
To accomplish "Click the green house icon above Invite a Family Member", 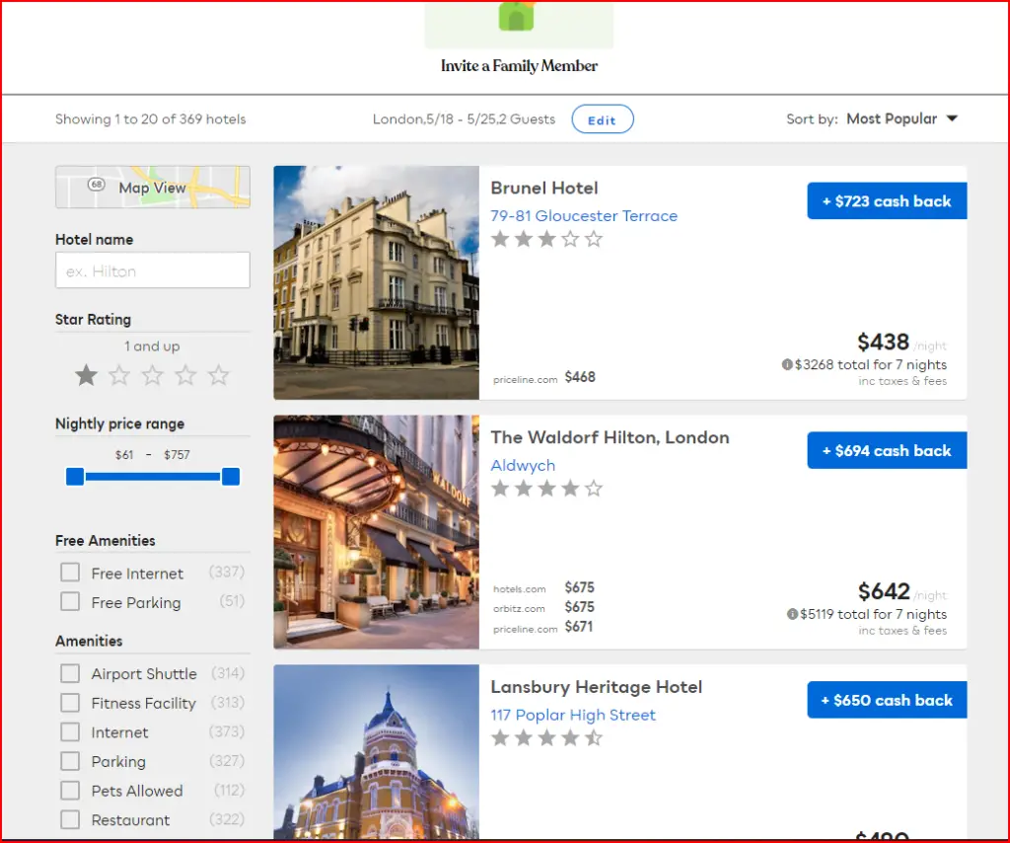I will point(517,16).
